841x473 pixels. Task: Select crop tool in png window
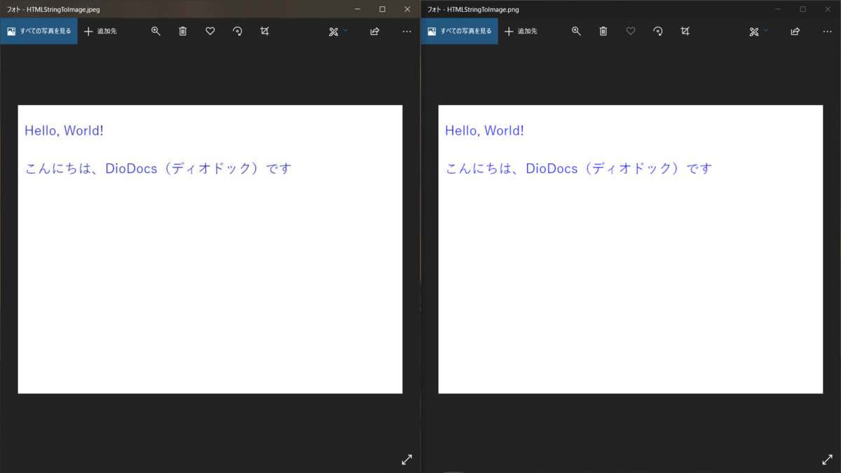tap(685, 32)
